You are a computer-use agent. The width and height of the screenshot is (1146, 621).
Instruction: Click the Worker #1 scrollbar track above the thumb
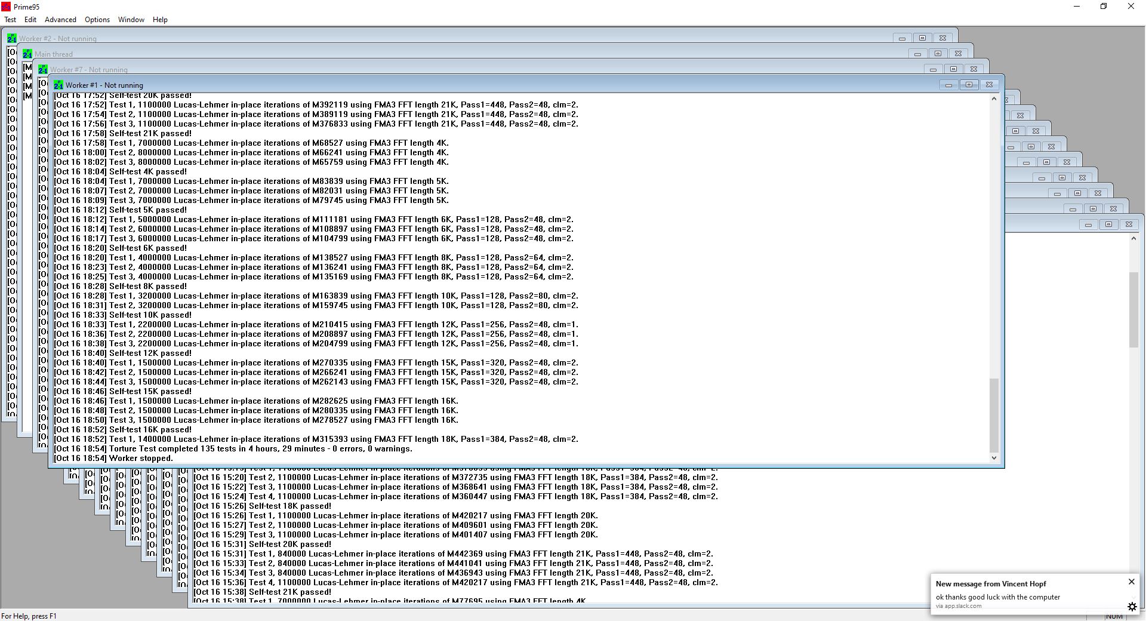[x=994, y=241]
